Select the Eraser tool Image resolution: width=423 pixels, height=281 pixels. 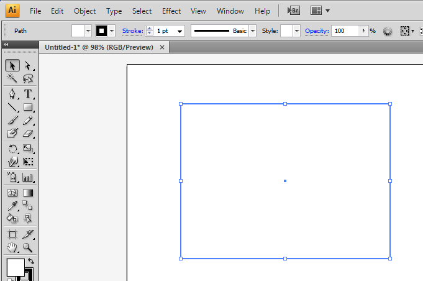[27, 133]
